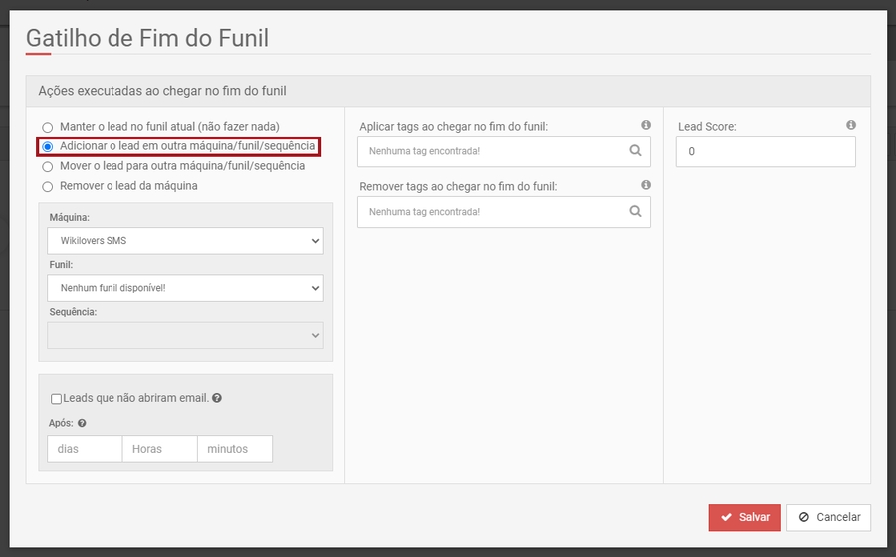Select 'Mover o lead para outra máquina' option
Image resolution: width=896 pixels, height=557 pixels.
click(x=47, y=166)
